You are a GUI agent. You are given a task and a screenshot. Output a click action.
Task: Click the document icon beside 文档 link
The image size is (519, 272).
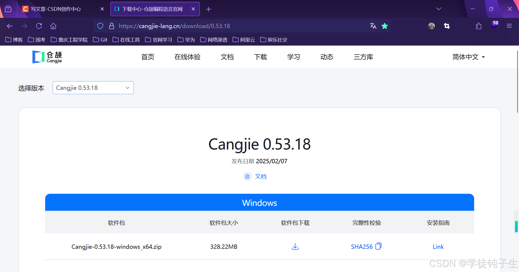(247, 176)
